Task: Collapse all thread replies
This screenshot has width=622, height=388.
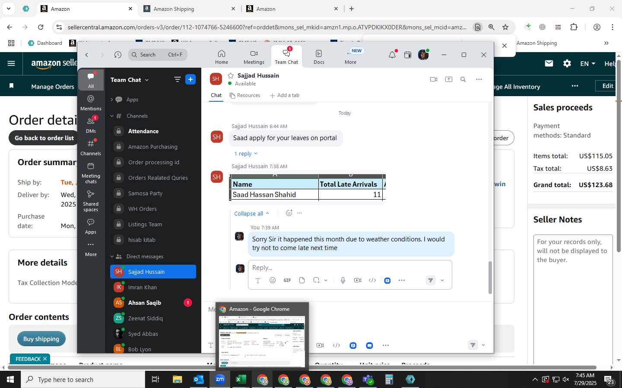Action: point(251,213)
